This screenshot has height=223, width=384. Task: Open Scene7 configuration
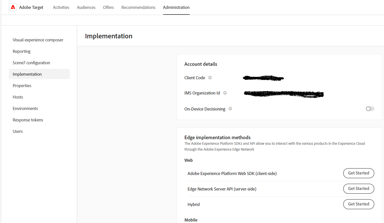click(39, 63)
